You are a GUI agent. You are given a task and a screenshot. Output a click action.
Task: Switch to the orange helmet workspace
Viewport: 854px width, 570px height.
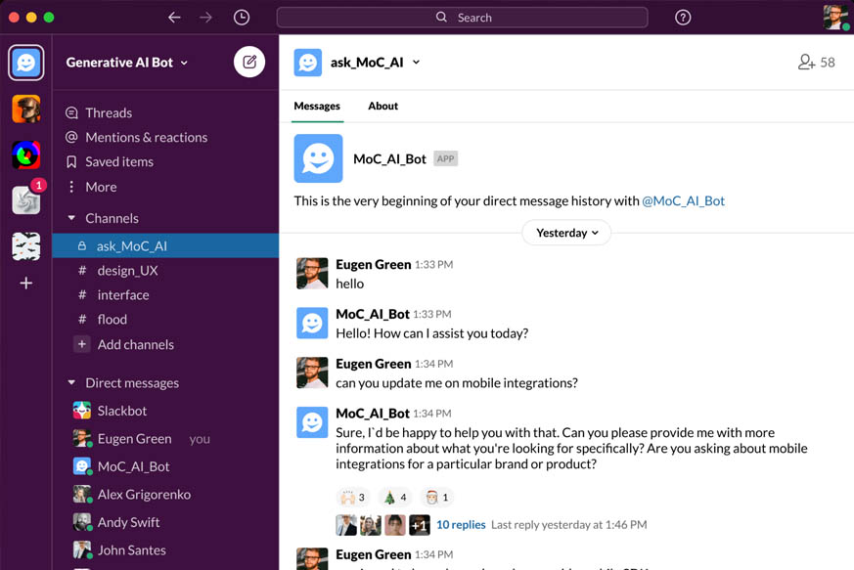click(25, 109)
